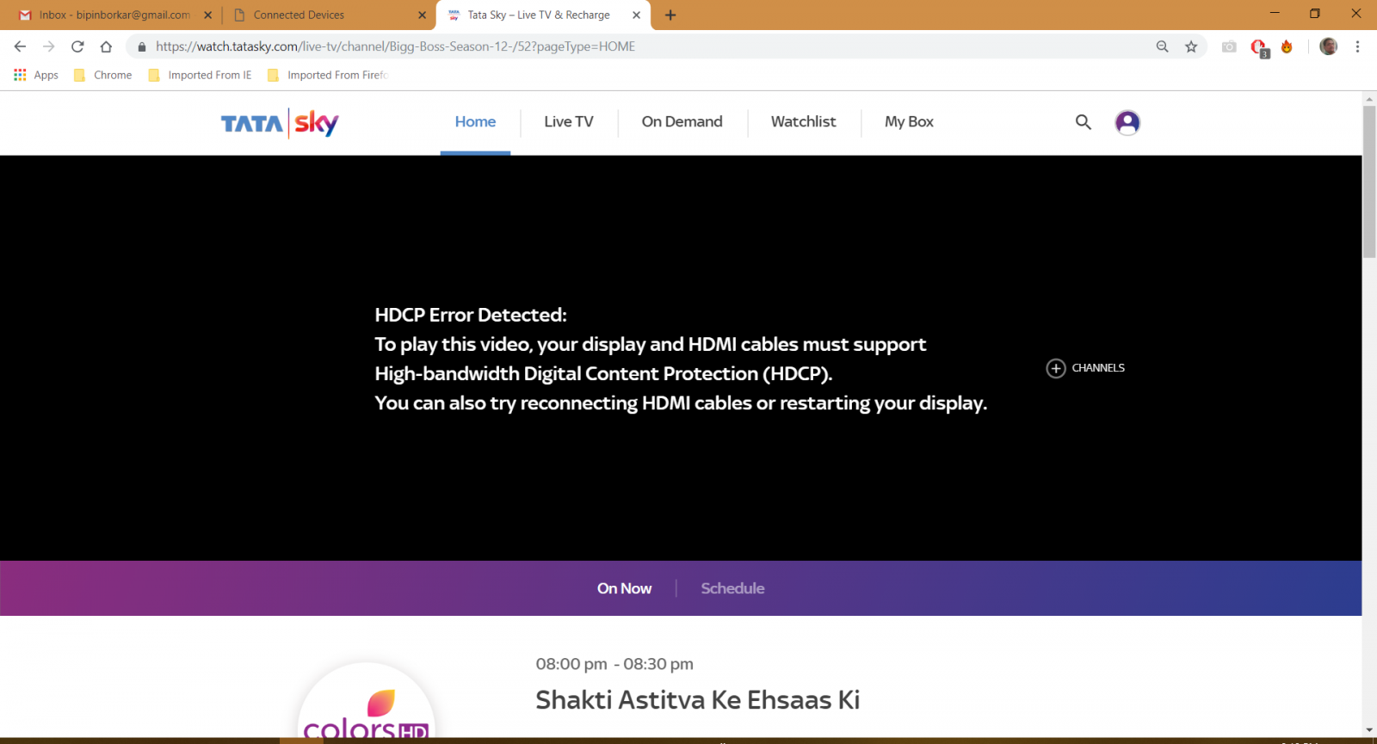Open the Imported From Firefox bookmark folder
The image size is (1377, 744).
(328, 75)
